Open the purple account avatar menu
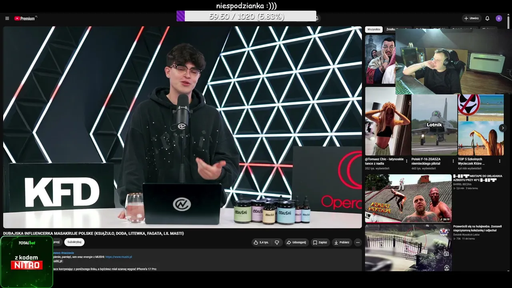This screenshot has width=512, height=288. click(499, 18)
